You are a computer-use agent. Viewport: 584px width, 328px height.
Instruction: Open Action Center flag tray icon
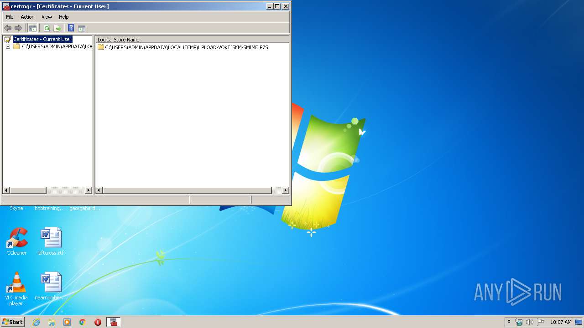(541, 322)
